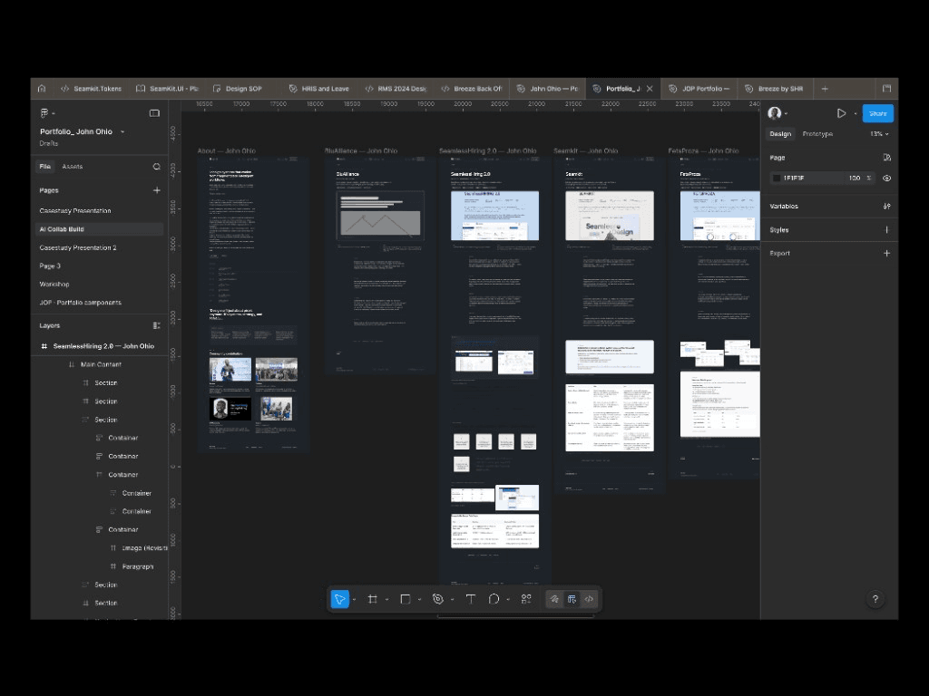The image size is (929, 696).
Task: Open the Warkshop page
Action: pyautogui.click(x=54, y=284)
